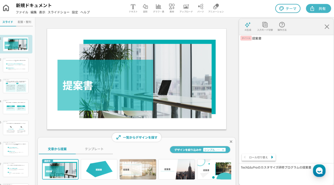The height and width of the screenshot is (185, 334).
Task: Select the テキスト (Text) tool
Action: tap(133, 8)
